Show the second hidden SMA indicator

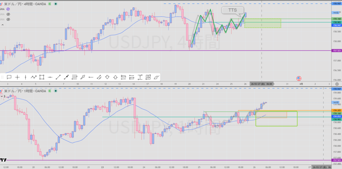tap(8, 14)
